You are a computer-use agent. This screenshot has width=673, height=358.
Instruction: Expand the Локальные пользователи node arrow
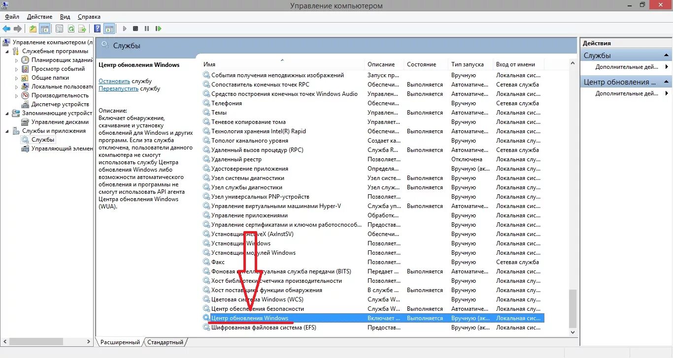point(16,87)
